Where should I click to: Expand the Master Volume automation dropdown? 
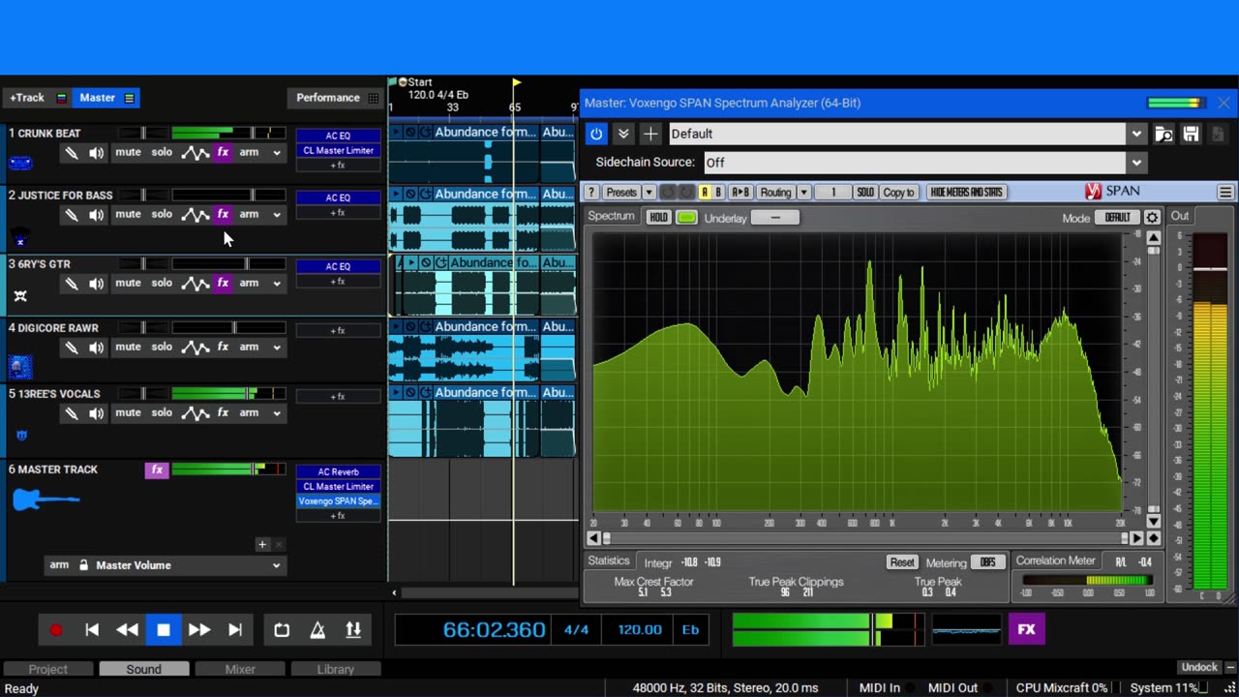(276, 565)
